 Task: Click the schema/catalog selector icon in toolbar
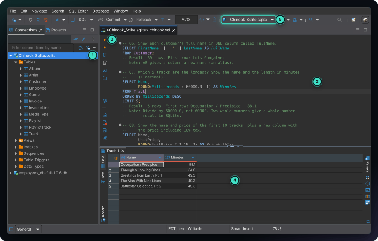[x=295, y=20]
